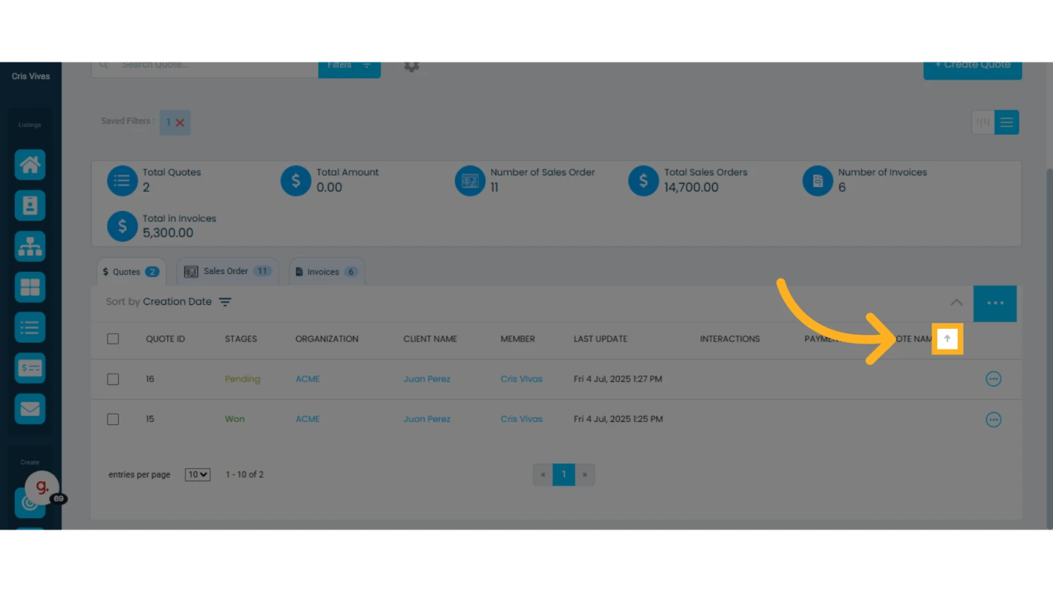The height and width of the screenshot is (592, 1053).
Task: Open the Filters dropdown button
Action: coord(349,69)
